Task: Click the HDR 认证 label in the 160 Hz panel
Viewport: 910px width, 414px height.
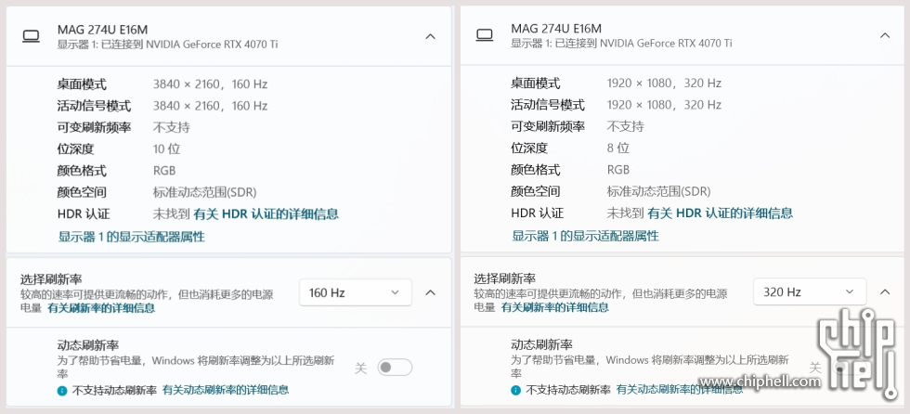Action: [84, 213]
